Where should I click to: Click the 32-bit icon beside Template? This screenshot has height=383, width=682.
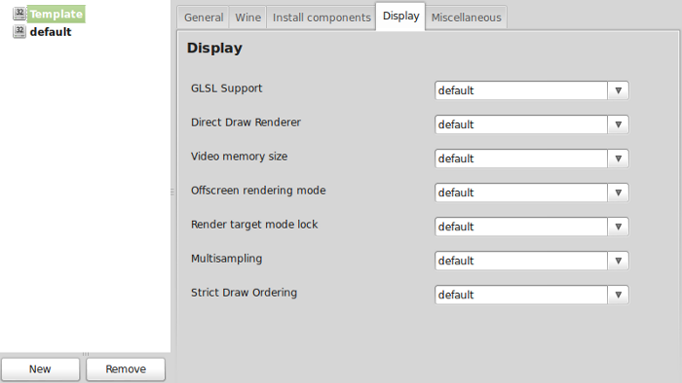coord(19,14)
